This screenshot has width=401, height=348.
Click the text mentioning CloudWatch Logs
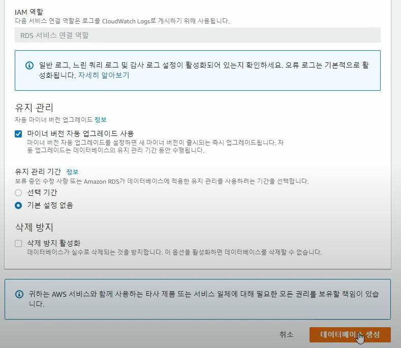122,21
